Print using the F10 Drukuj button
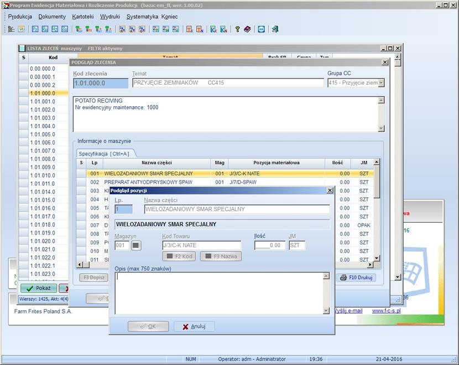This screenshot has width=459, height=365. pos(357,278)
